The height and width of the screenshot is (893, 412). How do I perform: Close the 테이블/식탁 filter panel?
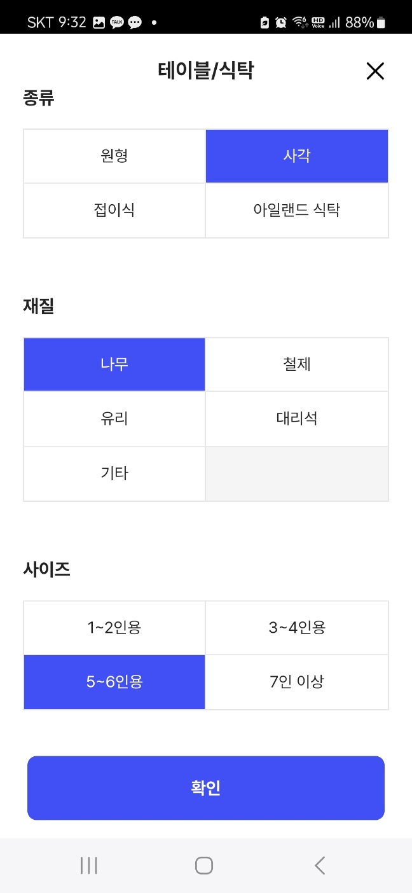(x=375, y=72)
